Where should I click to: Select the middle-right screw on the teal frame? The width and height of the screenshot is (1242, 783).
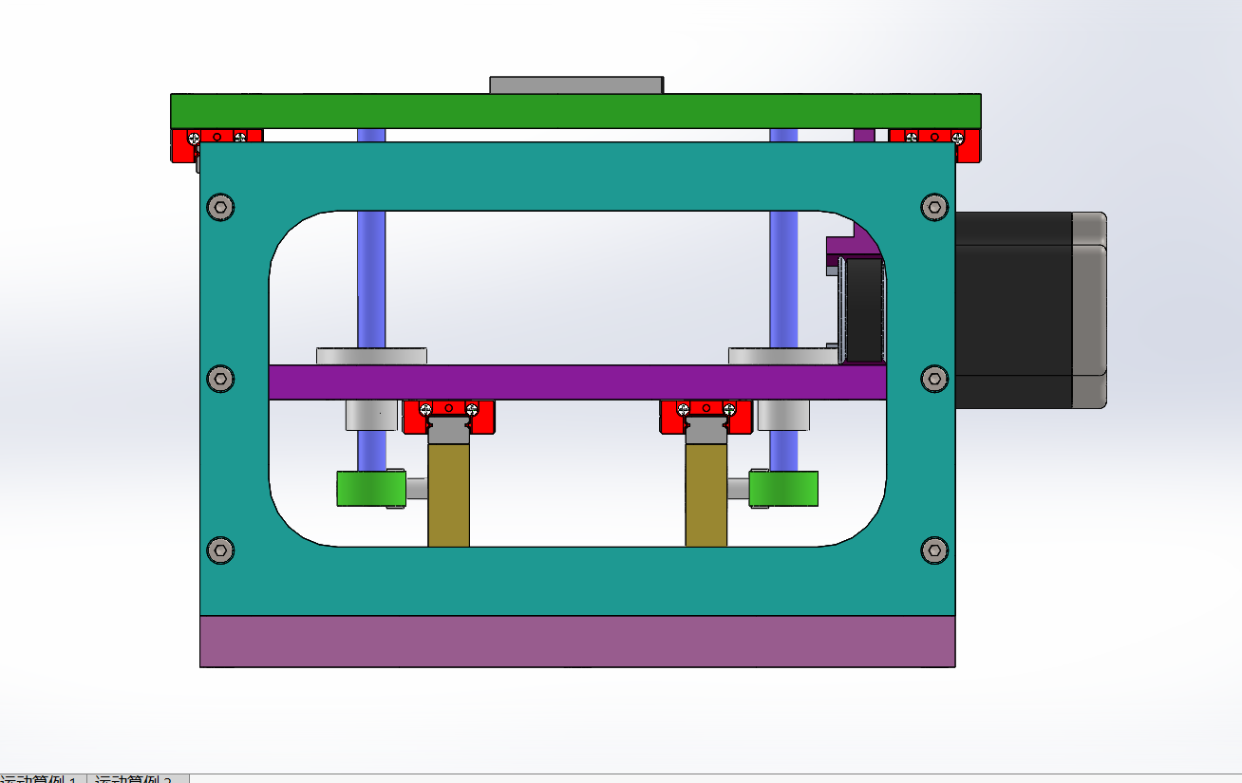click(934, 380)
